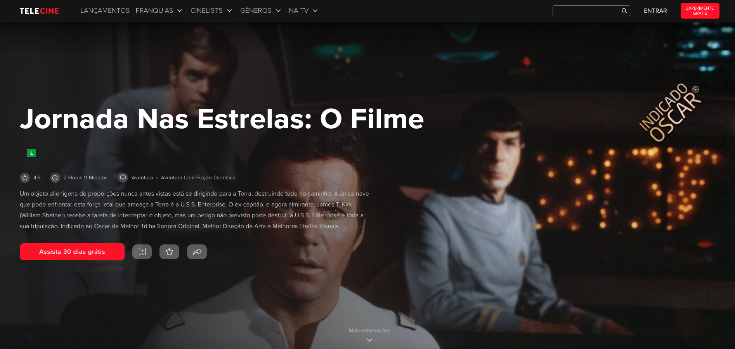Screen dimensions: 735x349
Task: Expand the Gêneros dropdown menu
Action: coord(260,11)
